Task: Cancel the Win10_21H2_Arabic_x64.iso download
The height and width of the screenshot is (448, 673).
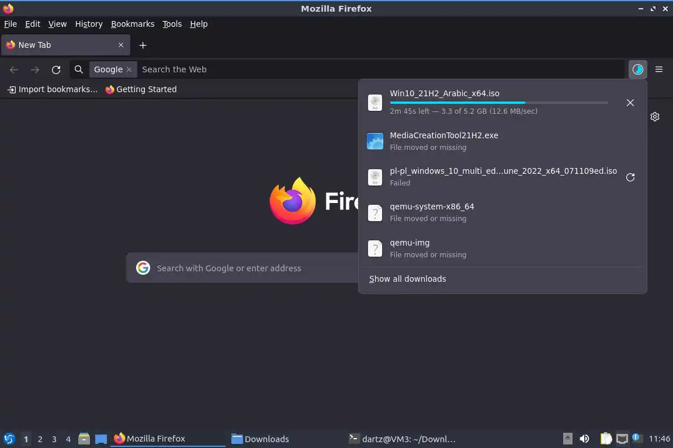Action: tap(630, 103)
